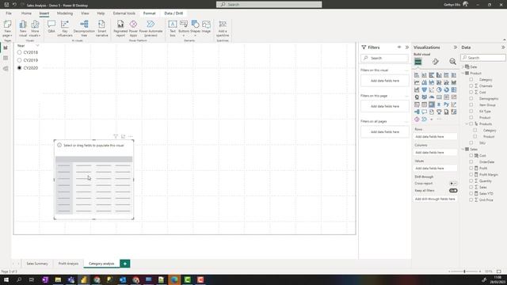Screen dimensions: 507x285
Task: Insert Smart narrative from ribbon
Action: pyautogui.click(x=101, y=28)
